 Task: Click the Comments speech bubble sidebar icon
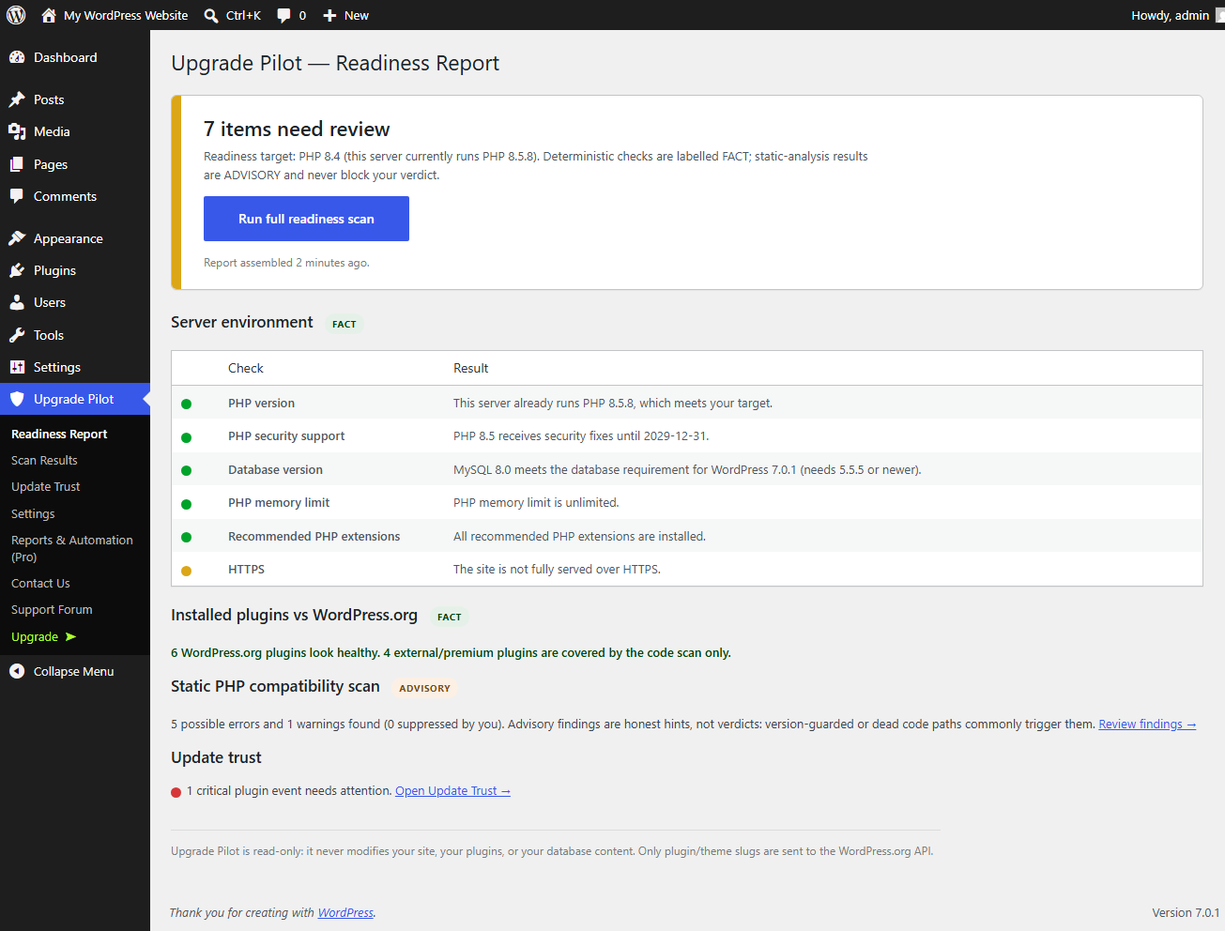click(17, 196)
